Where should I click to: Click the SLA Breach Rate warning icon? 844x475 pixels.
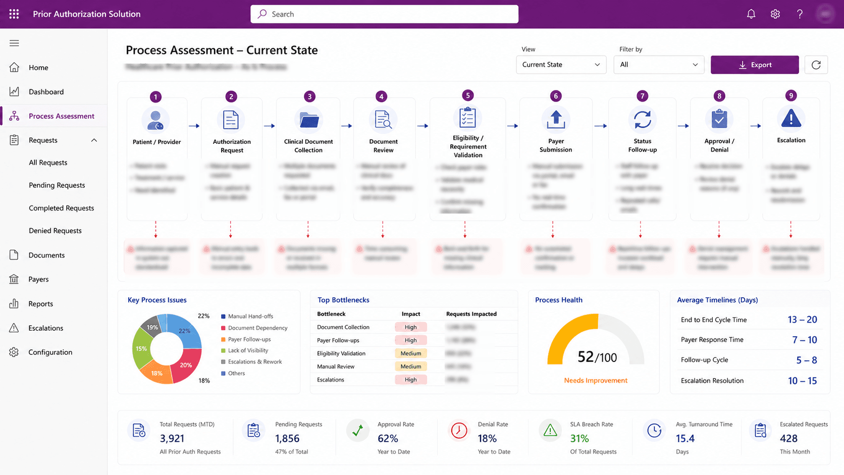pos(550,431)
